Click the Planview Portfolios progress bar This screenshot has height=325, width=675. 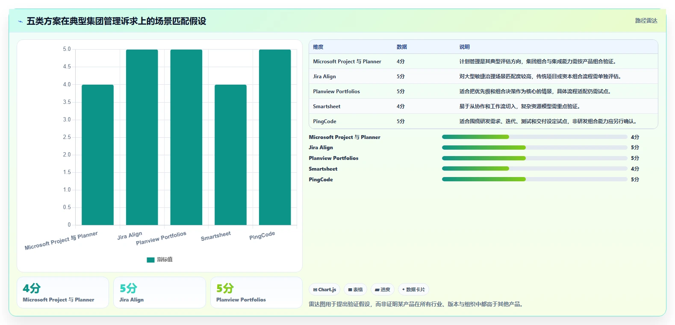534,158
